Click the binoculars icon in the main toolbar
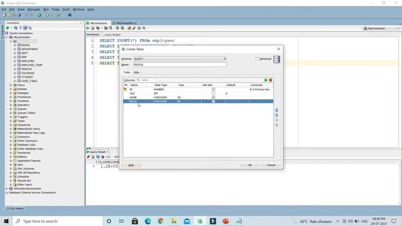The width and height of the screenshot is (402, 226). pyautogui.click(x=70, y=15)
